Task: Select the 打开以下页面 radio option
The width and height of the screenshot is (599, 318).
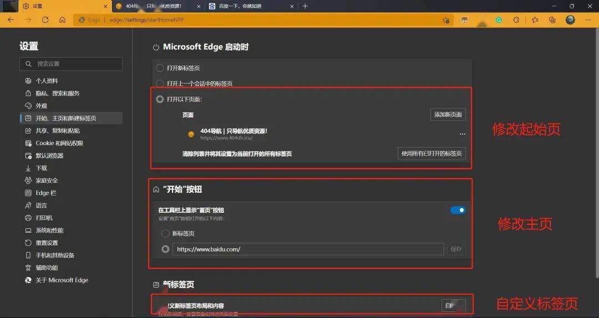Action: coord(160,99)
